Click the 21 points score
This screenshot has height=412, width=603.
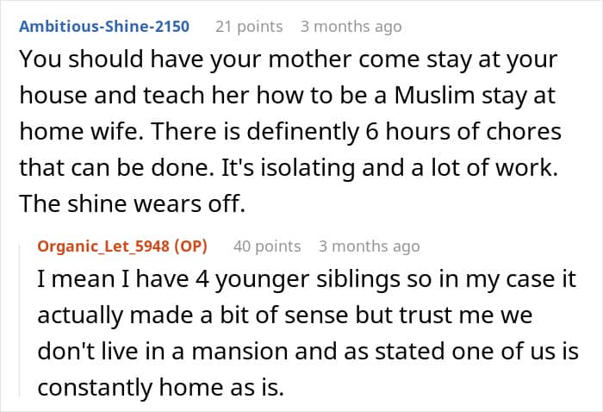click(249, 27)
